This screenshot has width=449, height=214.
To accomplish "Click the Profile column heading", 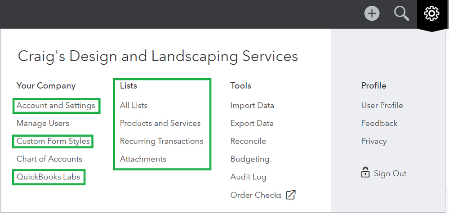I will (373, 86).
